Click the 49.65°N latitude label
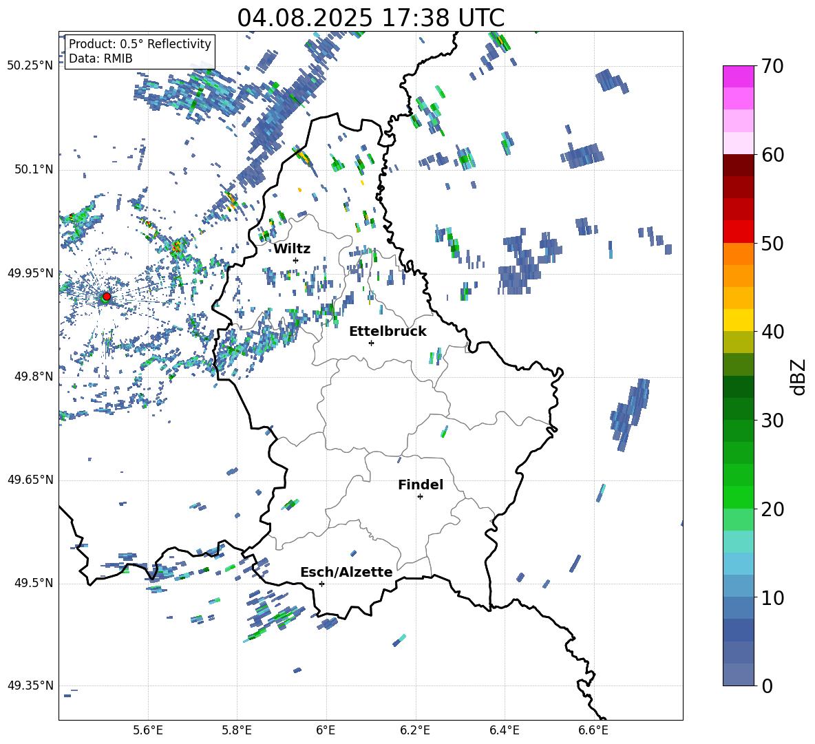This screenshot has width=815, height=744. (30, 479)
